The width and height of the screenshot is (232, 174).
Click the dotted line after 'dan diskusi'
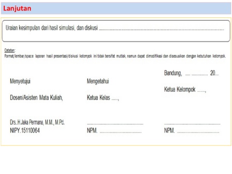pos(161,29)
